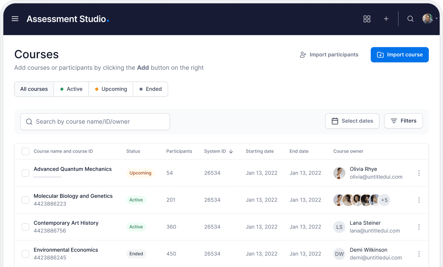The height and width of the screenshot is (267, 443).
Task: Open row options for Advanced Quantum Mechanics
Action: point(419,173)
